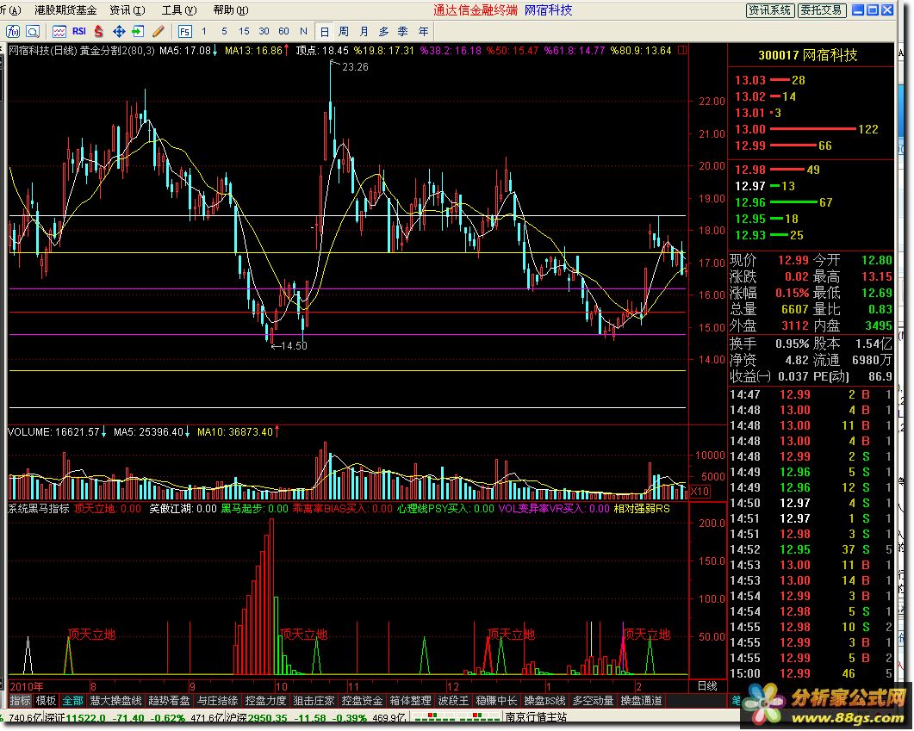Open the 工具(V) menu
The image size is (914, 731).
tap(179, 10)
